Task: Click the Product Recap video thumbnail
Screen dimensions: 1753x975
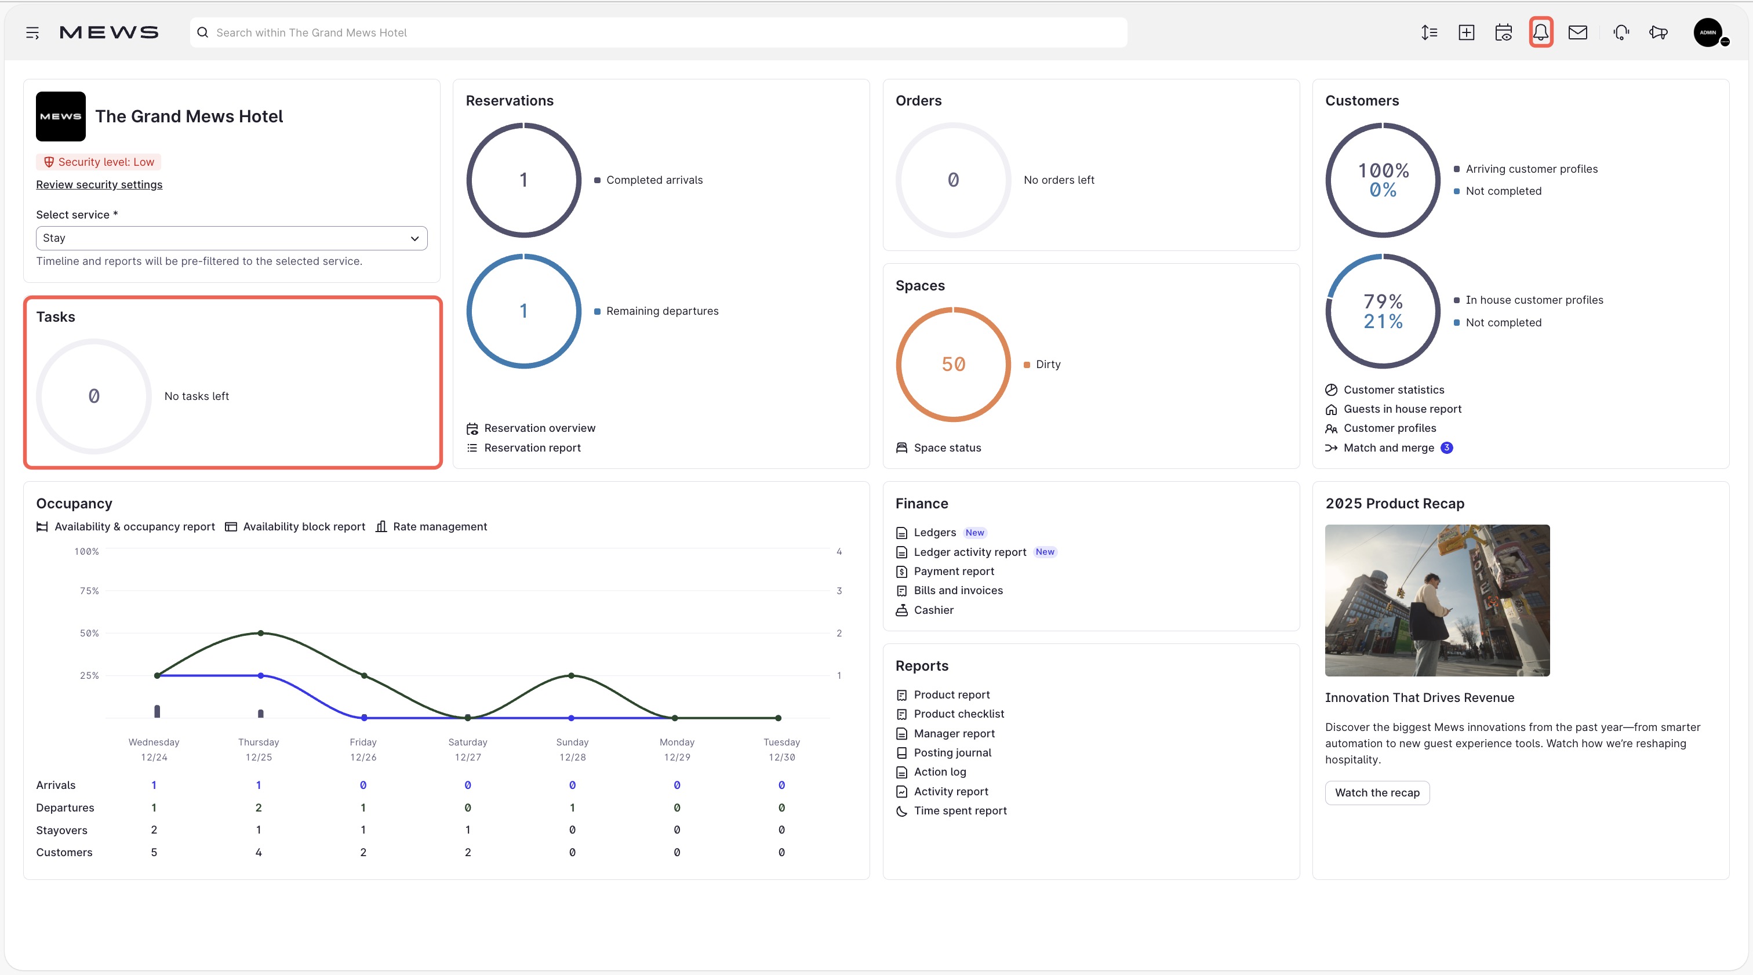Action: 1437,600
